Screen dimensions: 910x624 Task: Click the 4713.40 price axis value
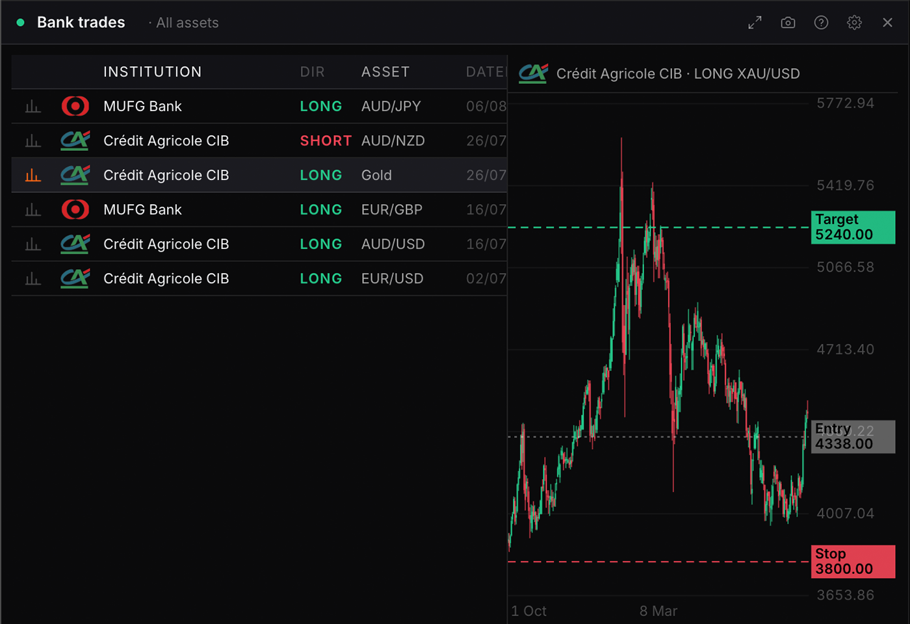(x=845, y=349)
